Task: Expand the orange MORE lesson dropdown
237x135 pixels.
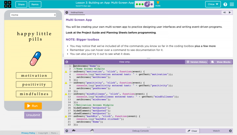Action: [158, 4]
